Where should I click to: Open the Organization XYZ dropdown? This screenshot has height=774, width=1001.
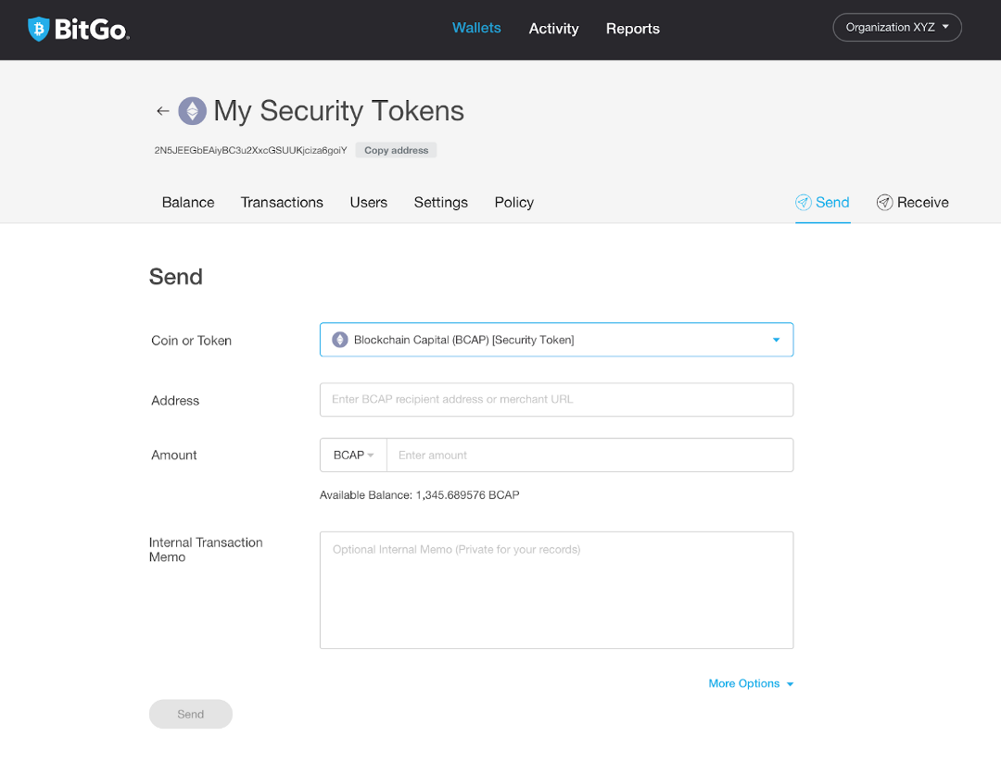pyautogui.click(x=897, y=28)
